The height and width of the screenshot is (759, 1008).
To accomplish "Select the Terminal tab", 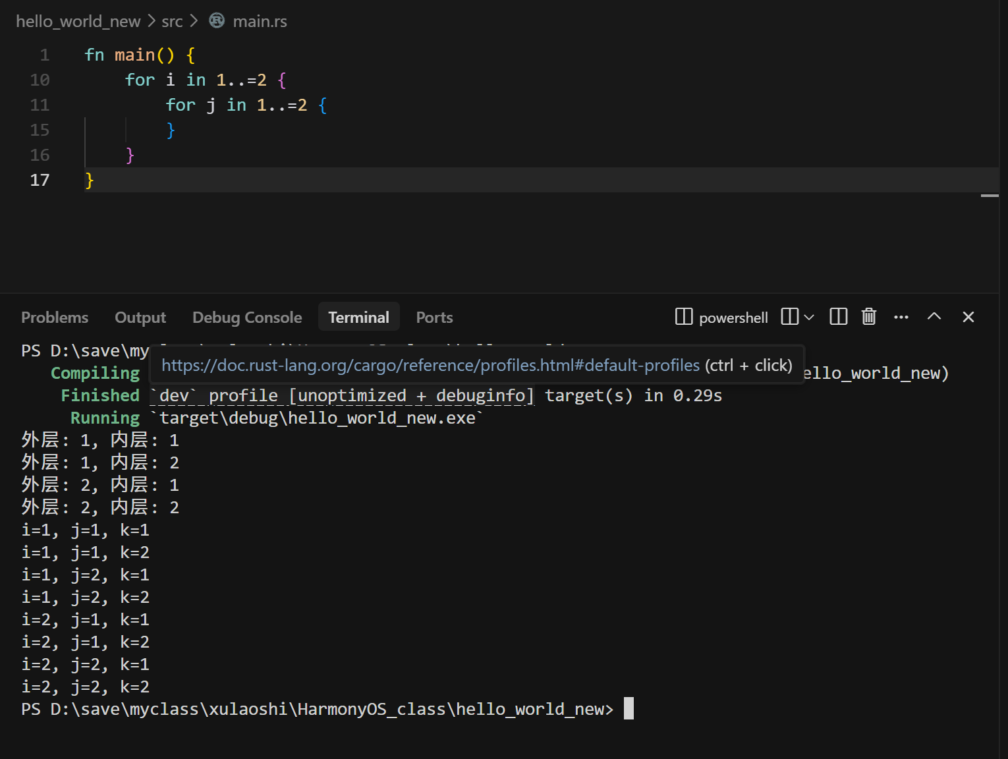I will click(x=359, y=318).
